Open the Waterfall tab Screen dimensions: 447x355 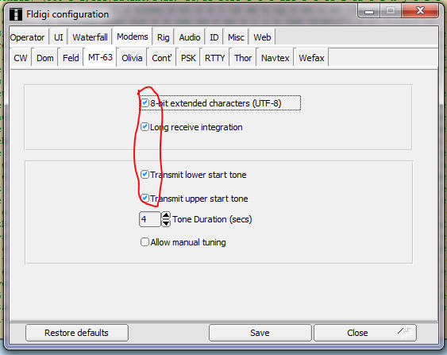(x=90, y=37)
